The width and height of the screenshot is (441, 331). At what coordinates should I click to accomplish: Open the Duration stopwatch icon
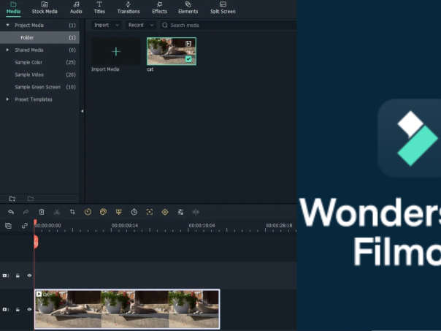coord(134,212)
